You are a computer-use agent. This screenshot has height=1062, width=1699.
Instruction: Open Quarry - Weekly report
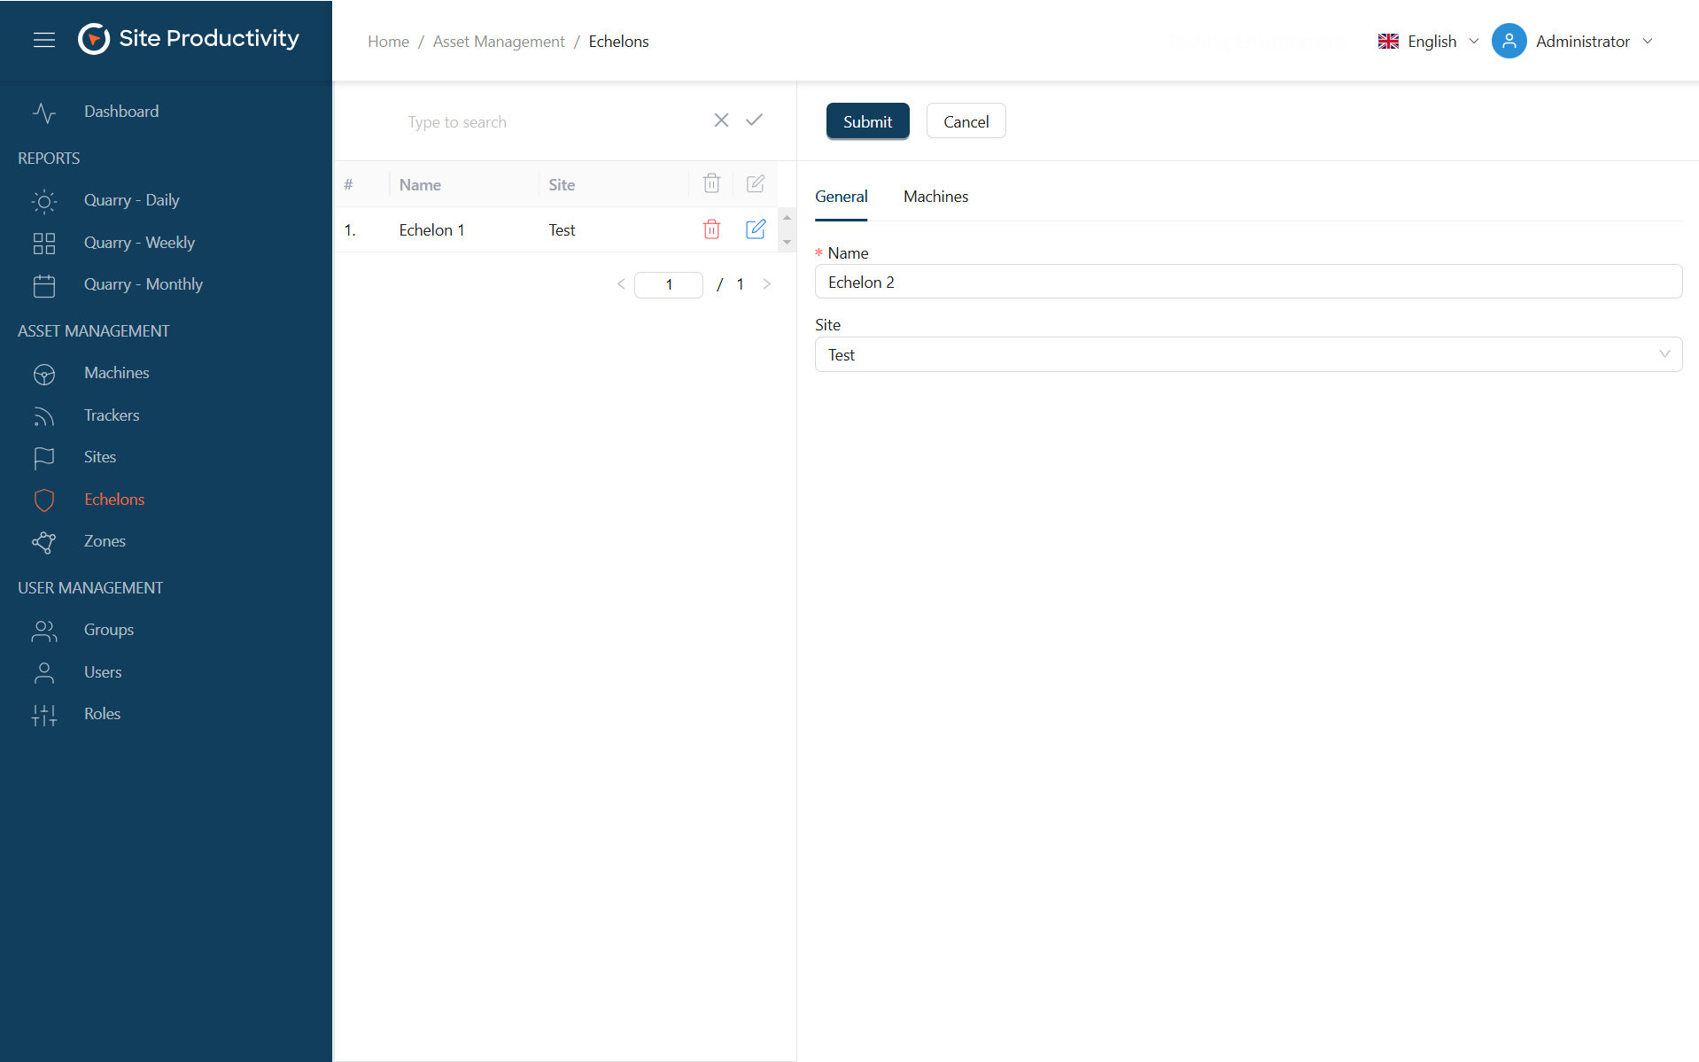point(139,243)
